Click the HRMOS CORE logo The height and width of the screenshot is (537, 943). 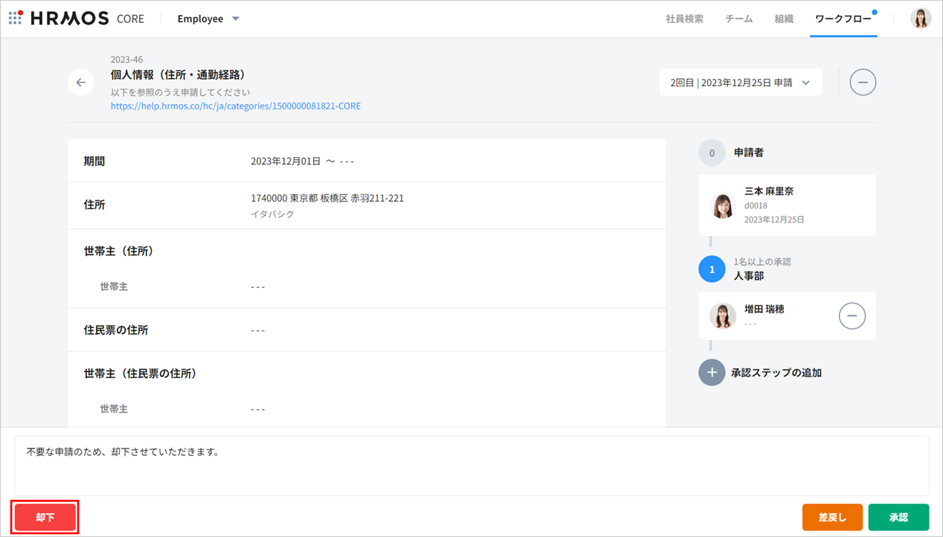coord(87,19)
